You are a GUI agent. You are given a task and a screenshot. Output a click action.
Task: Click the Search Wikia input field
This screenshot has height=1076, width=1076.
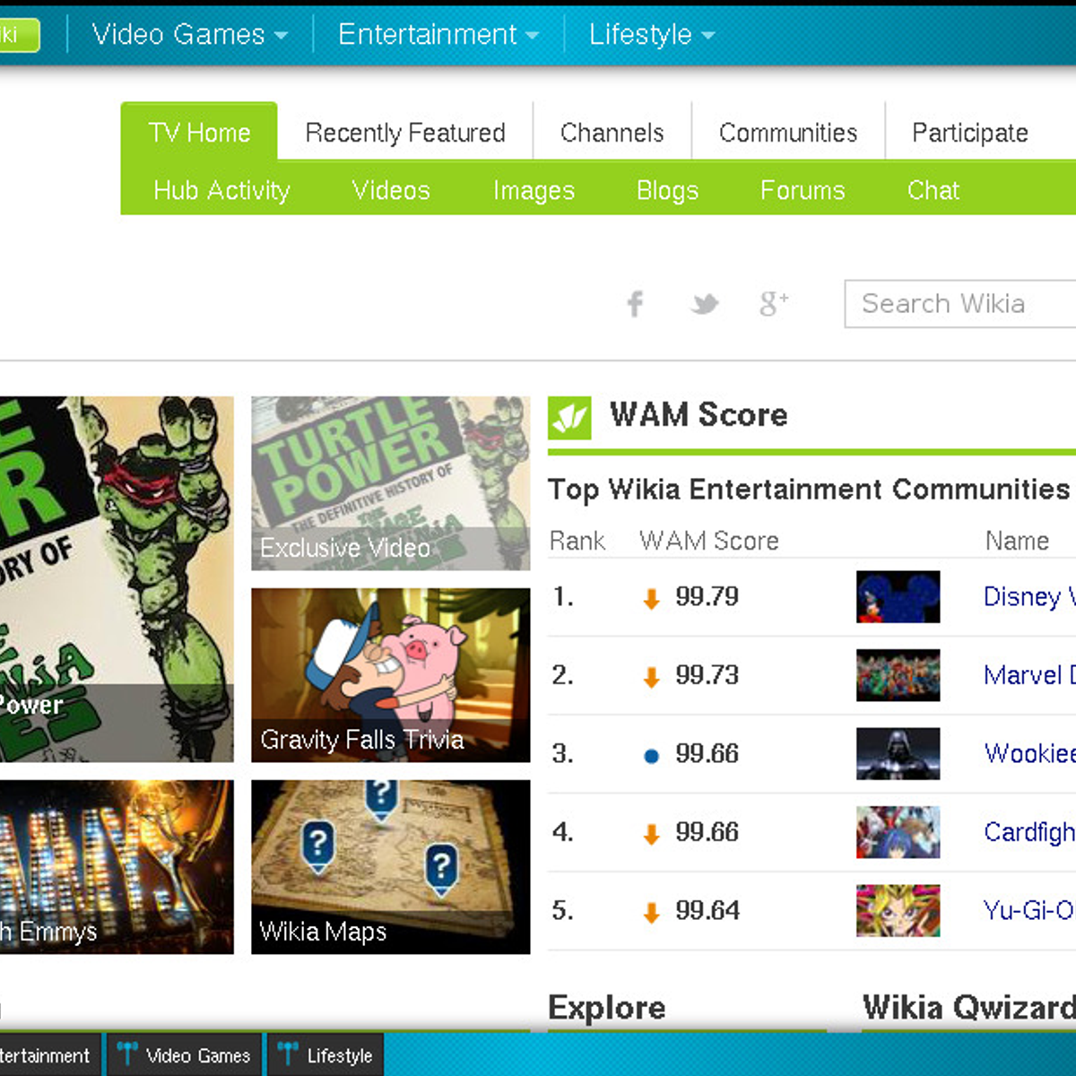coord(959,304)
